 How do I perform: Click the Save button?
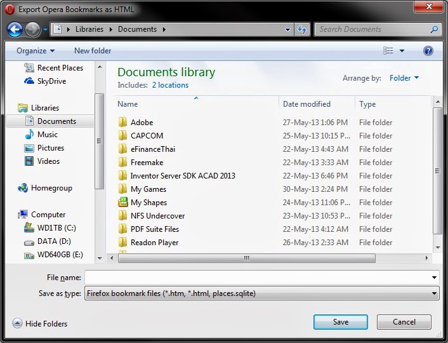pyautogui.click(x=341, y=322)
